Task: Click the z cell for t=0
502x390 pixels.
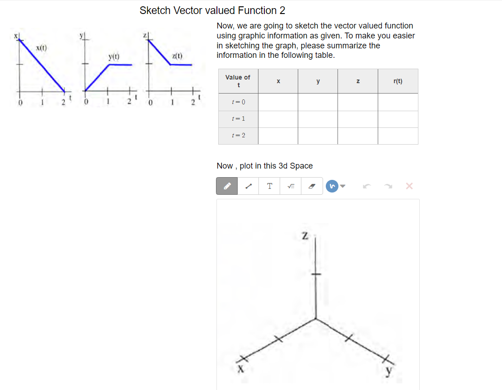Action: [357, 102]
